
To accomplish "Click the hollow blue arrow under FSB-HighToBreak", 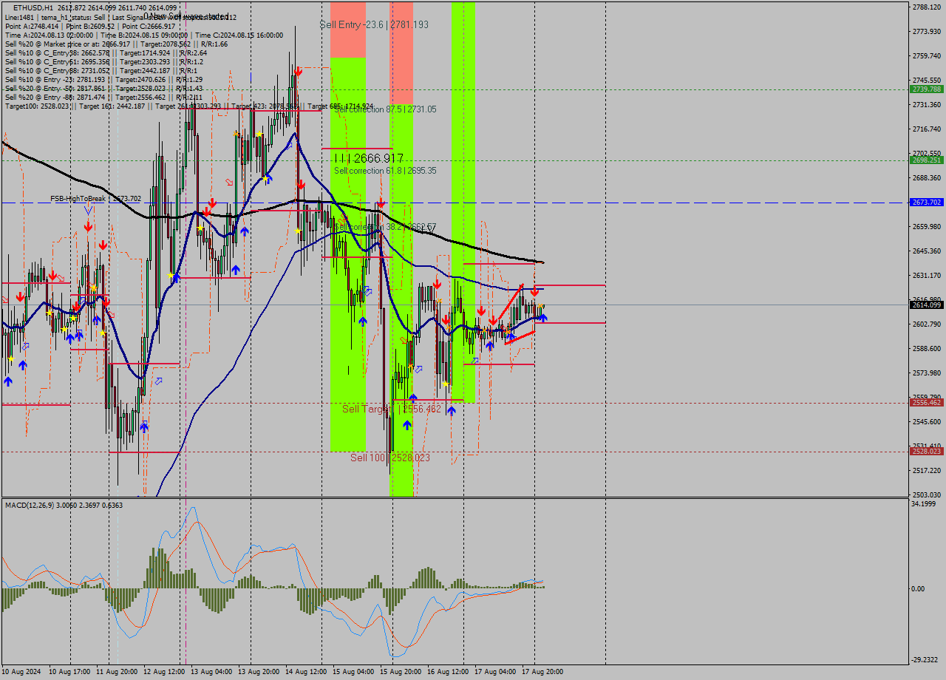I will coord(88,210).
